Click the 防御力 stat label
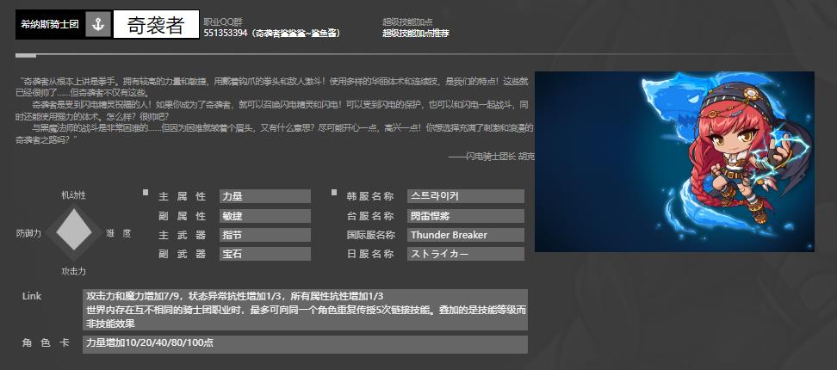Image resolution: width=837 pixels, height=370 pixels. [x=28, y=233]
